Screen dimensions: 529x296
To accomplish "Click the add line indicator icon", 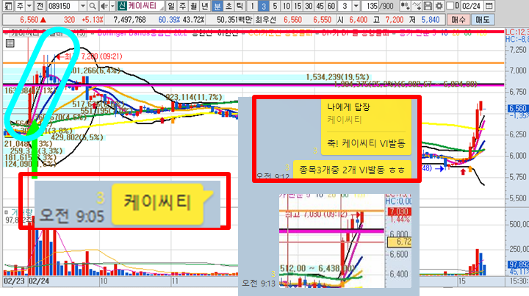I will pyautogui.click(x=417, y=6).
